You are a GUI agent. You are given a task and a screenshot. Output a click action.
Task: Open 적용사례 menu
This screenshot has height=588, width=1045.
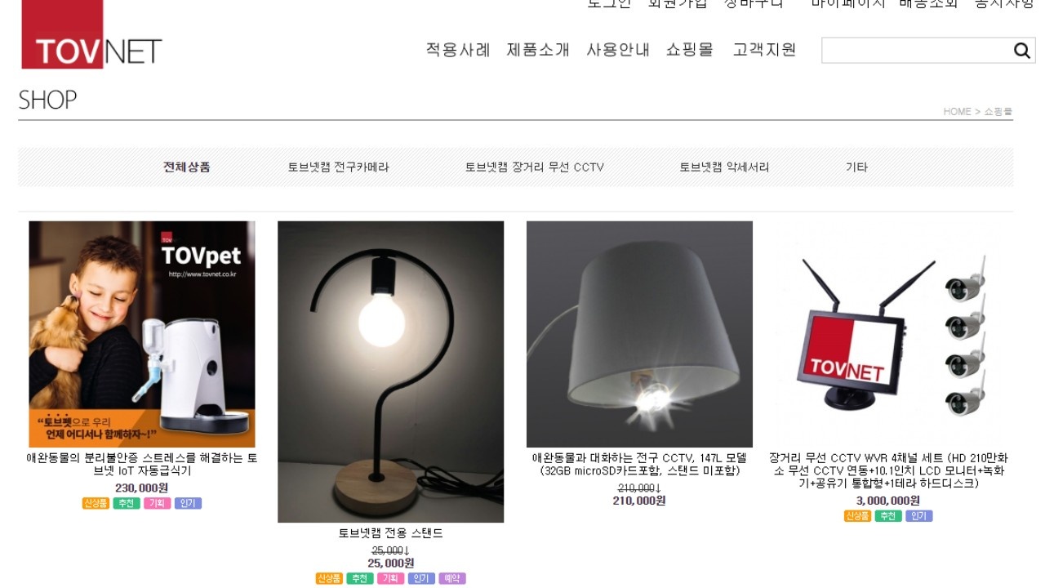click(458, 50)
